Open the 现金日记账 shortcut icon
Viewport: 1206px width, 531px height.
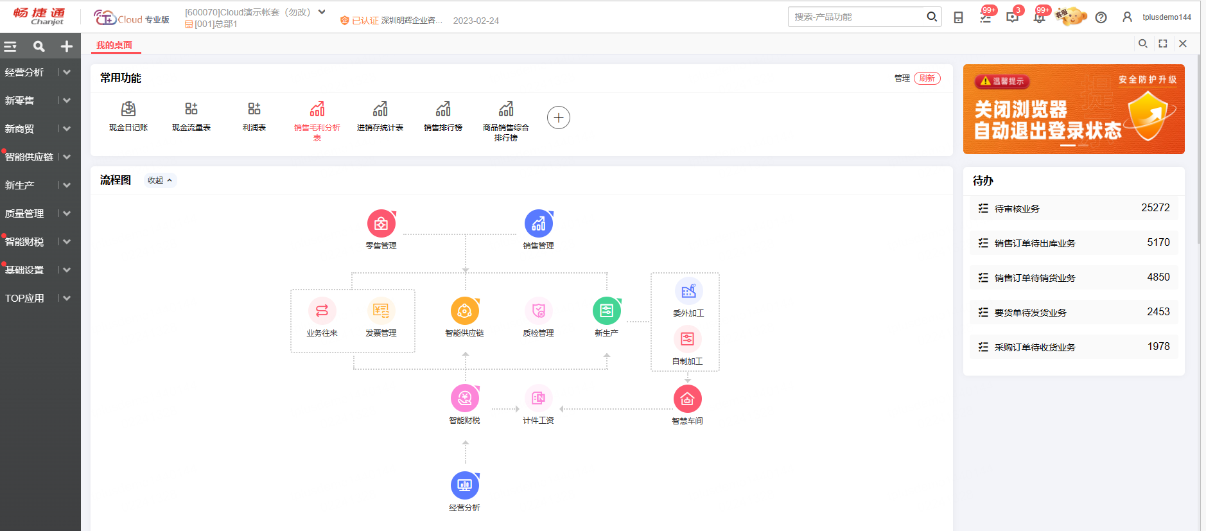(x=128, y=109)
